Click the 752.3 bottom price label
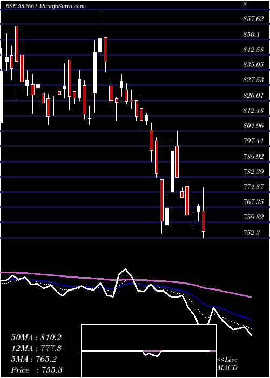The height and width of the screenshot is (378, 270). (252, 233)
